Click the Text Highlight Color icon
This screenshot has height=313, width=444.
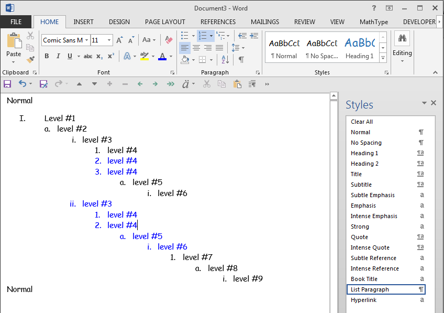pyautogui.click(x=145, y=56)
